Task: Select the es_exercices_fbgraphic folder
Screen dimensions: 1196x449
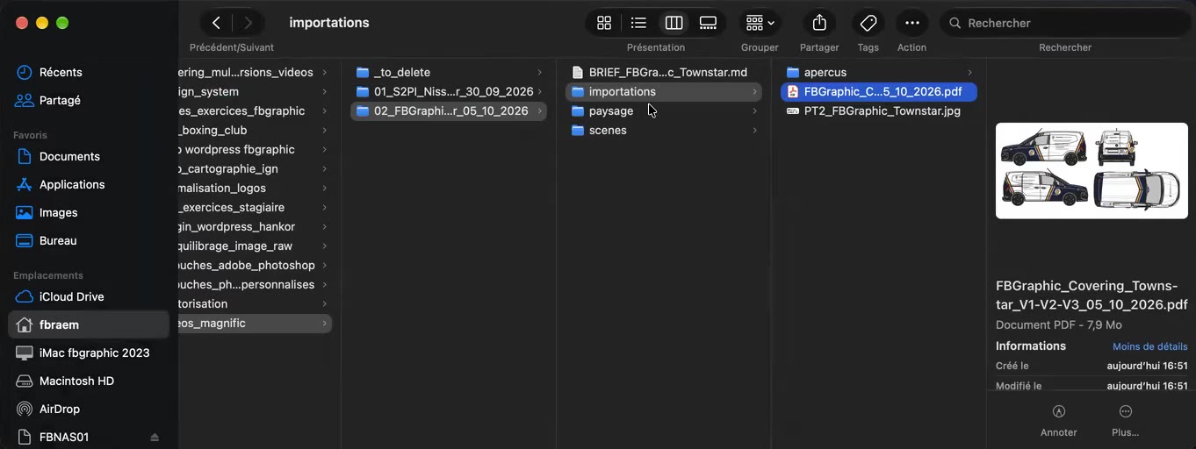Action: [x=256, y=110]
